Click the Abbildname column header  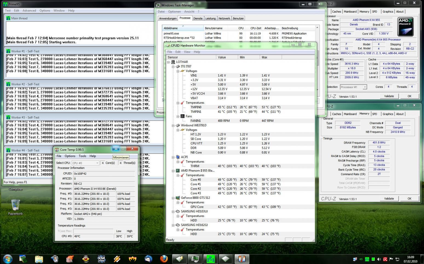(183, 28)
